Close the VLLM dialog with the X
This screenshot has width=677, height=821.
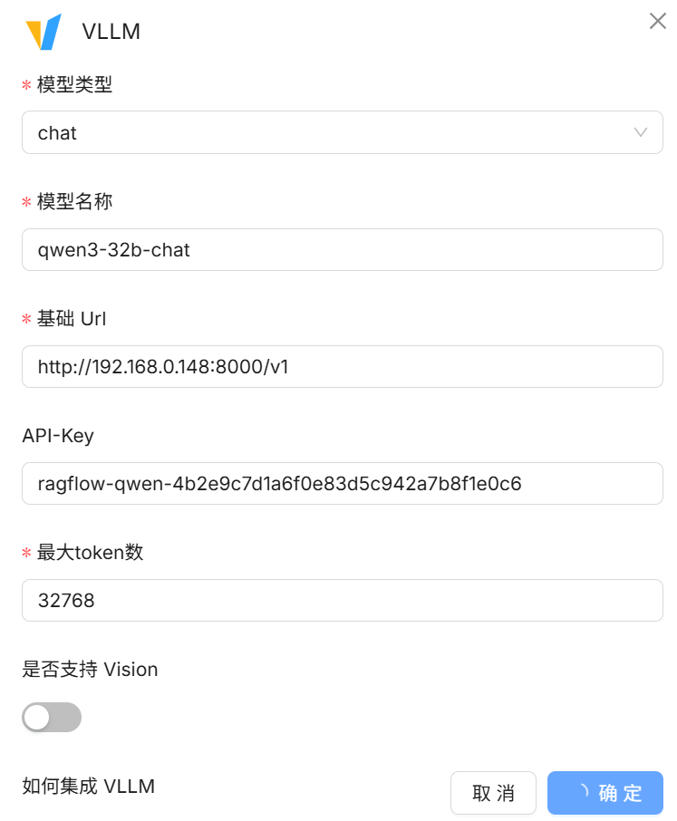click(x=657, y=21)
